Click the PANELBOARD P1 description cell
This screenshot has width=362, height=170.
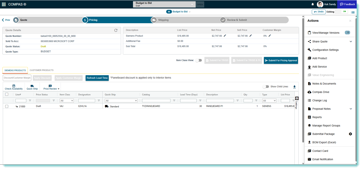pyautogui.click(x=215, y=106)
